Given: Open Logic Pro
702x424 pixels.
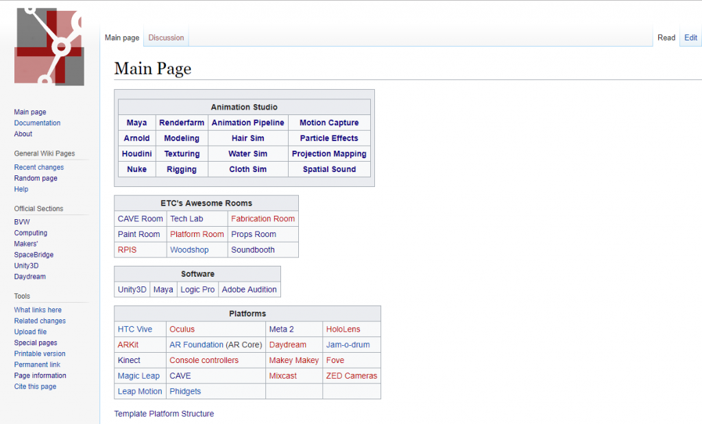Looking at the screenshot, I should click(x=197, y=289).
